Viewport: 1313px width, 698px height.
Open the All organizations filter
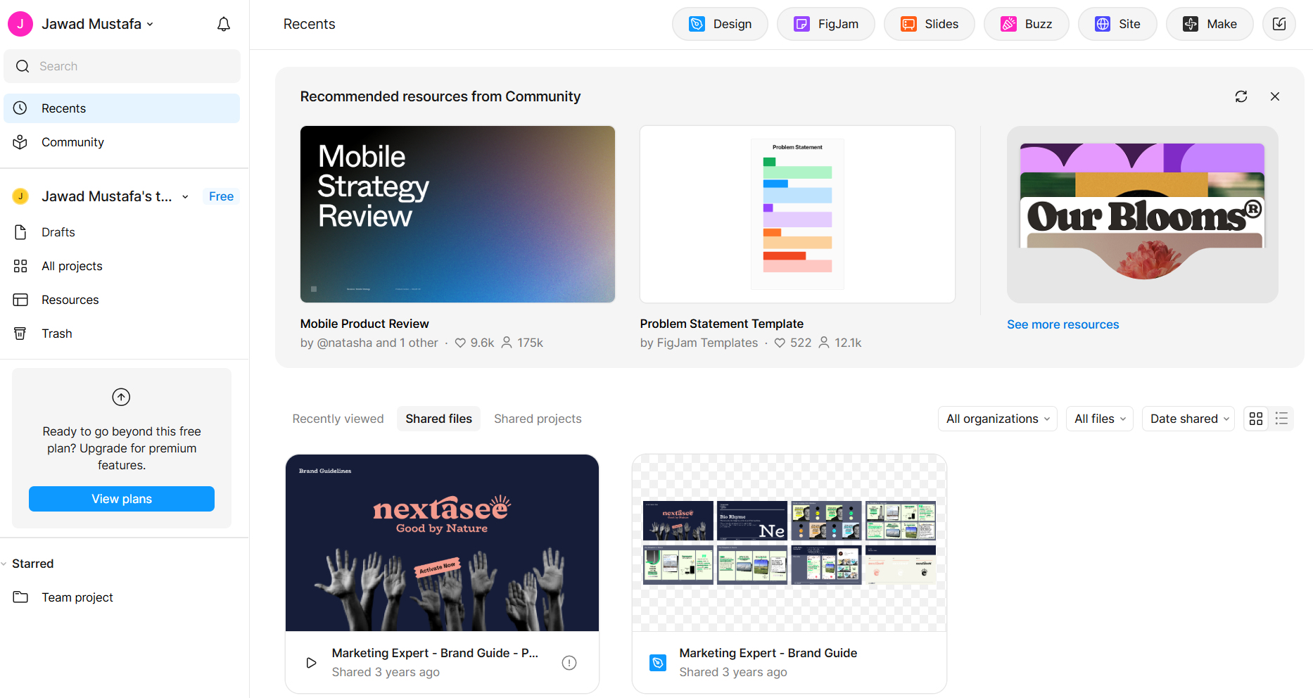[x=997, y=419]
